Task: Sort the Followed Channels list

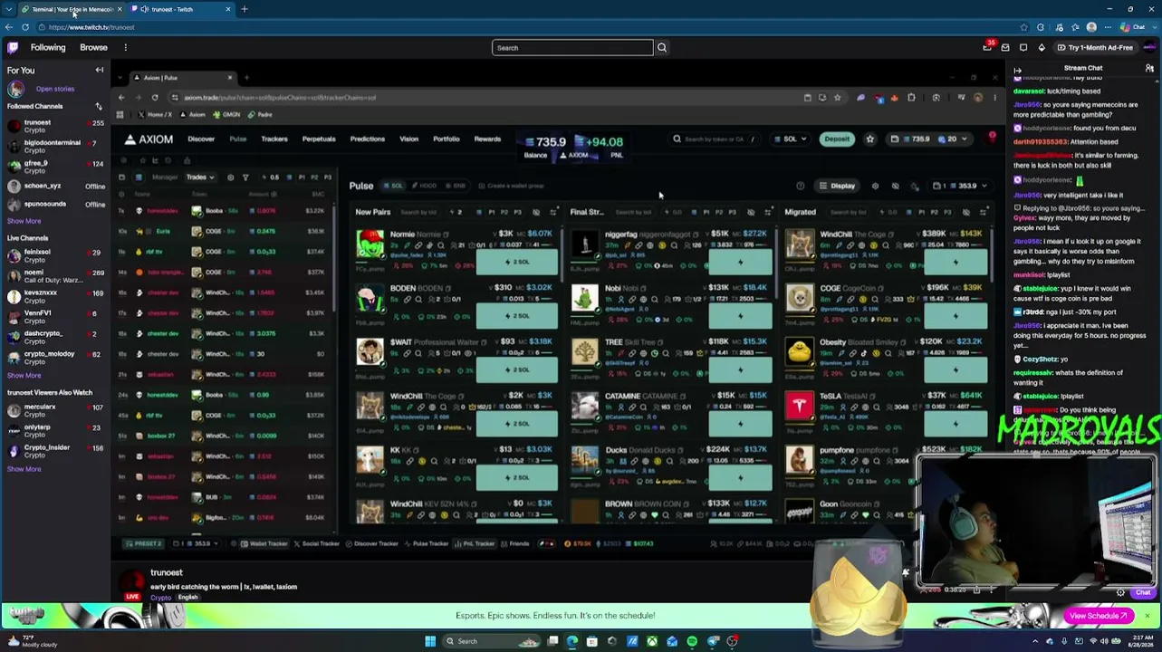Action: (x=99, y=106)
